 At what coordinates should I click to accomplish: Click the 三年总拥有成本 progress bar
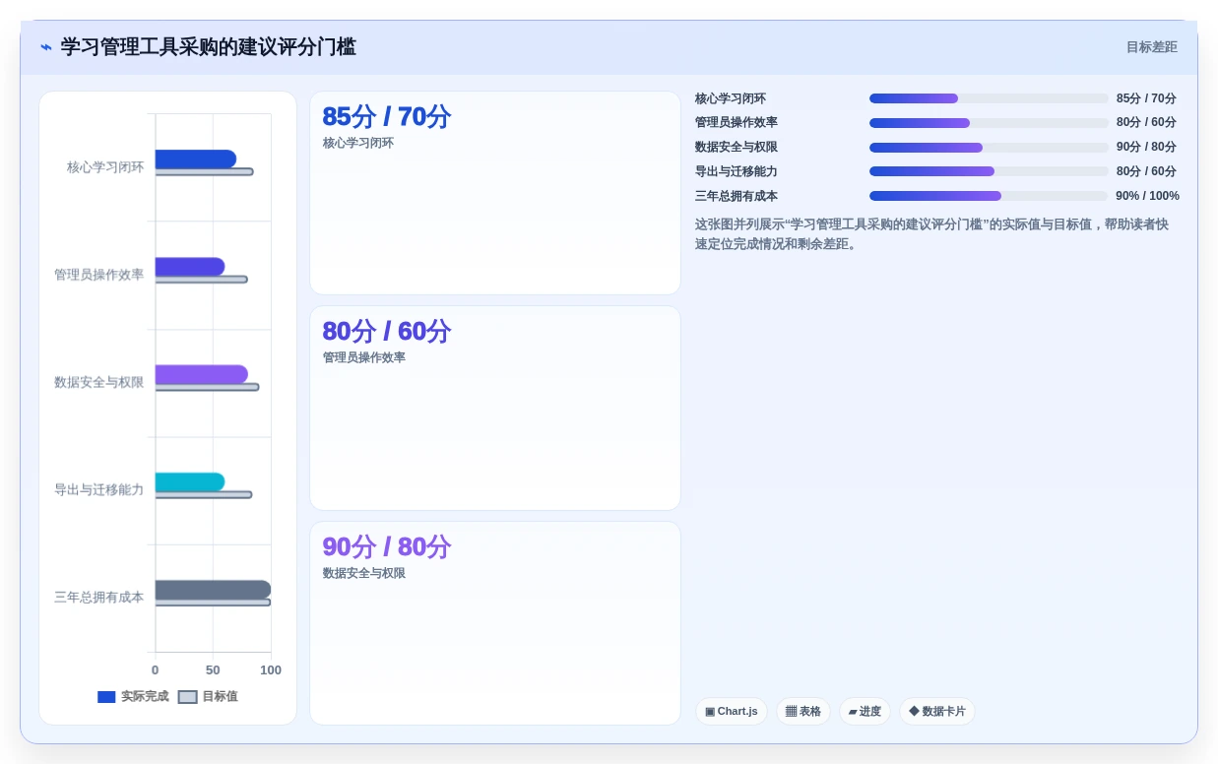pyautogui.click(x=989, y=196)
